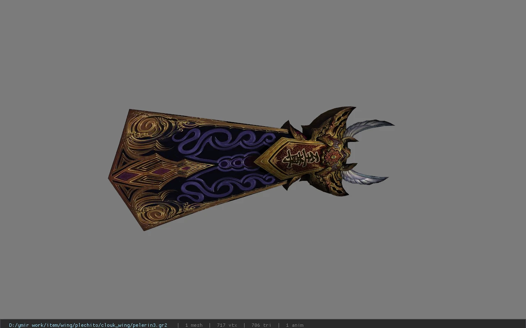
Task: Click the '706 tri' triangle count
Action: click(x=261, y=325)
